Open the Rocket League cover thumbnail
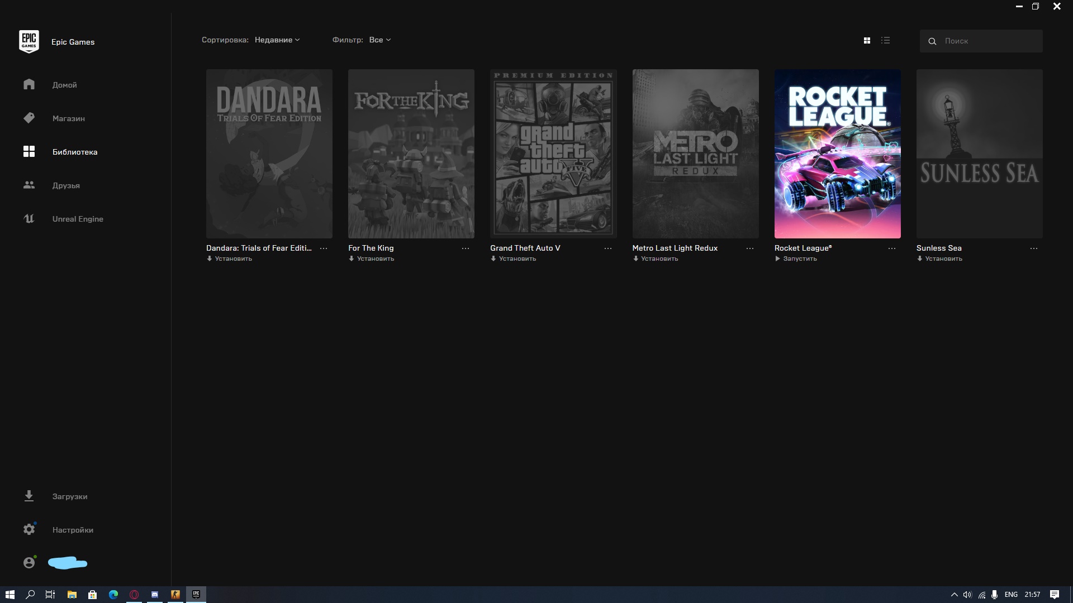This screenshot has height=603, width=1073. [x=837, y=154]
